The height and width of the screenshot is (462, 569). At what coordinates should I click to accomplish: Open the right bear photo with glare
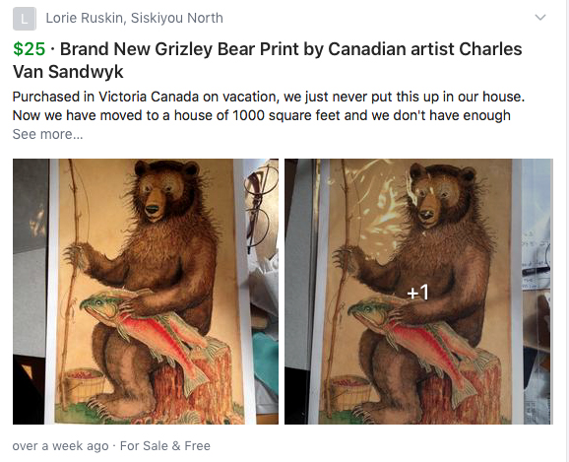418,292
